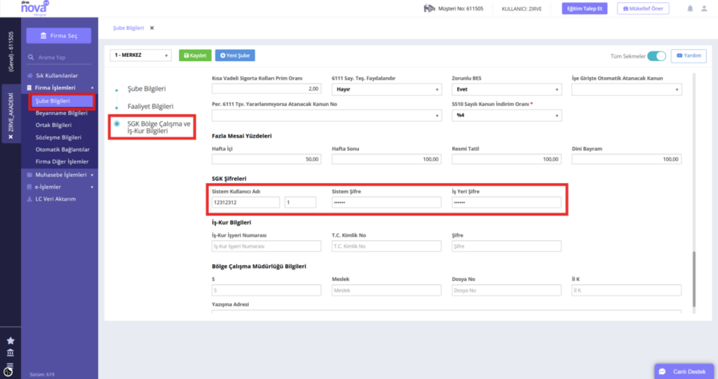Click the star favorites icon in left rail
This screenshot has height=379, width=718.
pos(11,340)
